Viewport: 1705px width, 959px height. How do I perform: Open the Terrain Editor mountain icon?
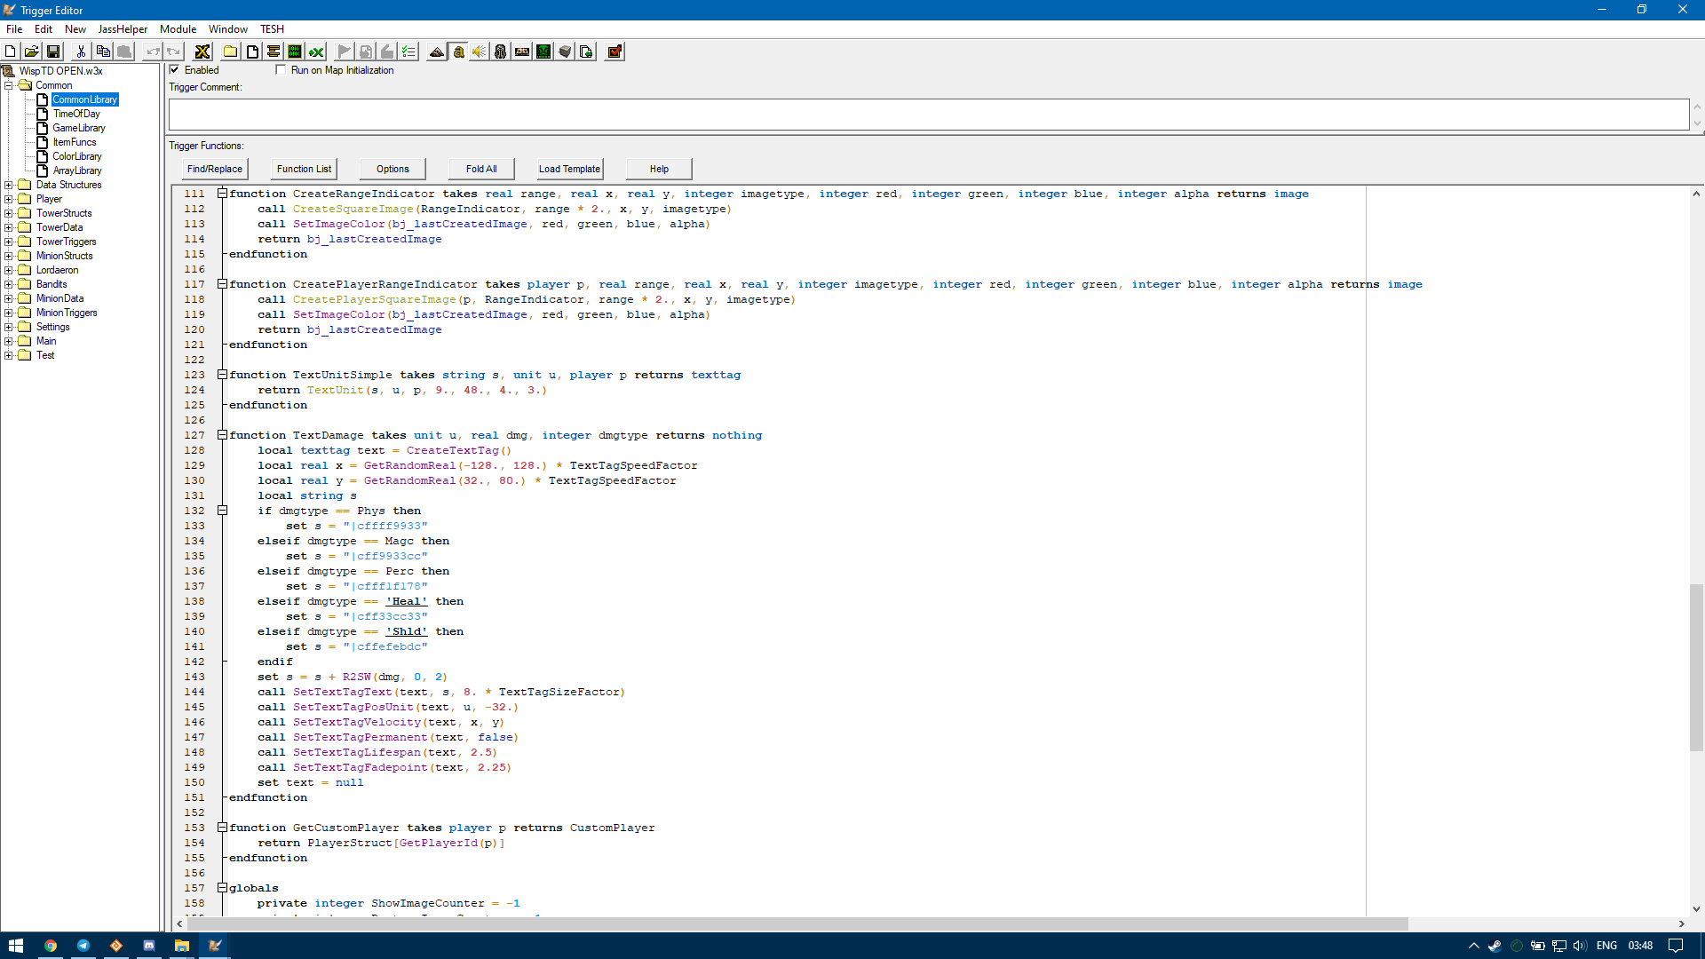[436, 52]
